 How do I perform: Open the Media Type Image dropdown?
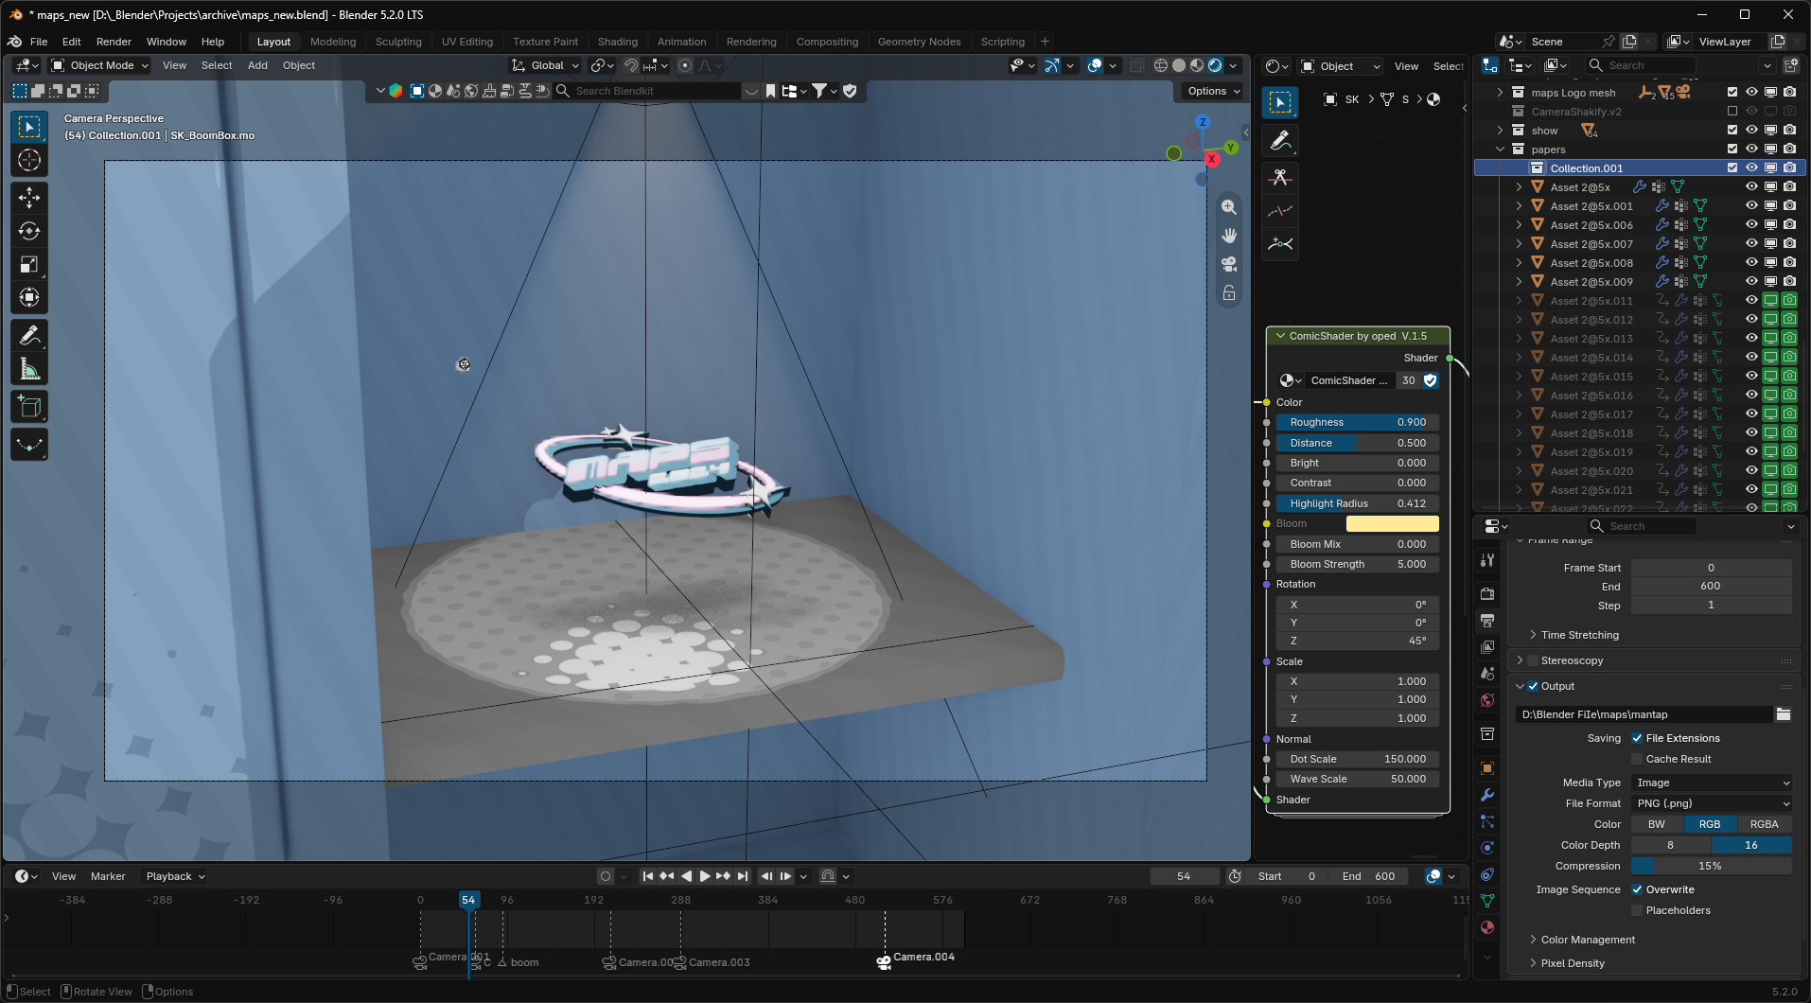(x=1712, y=783)
